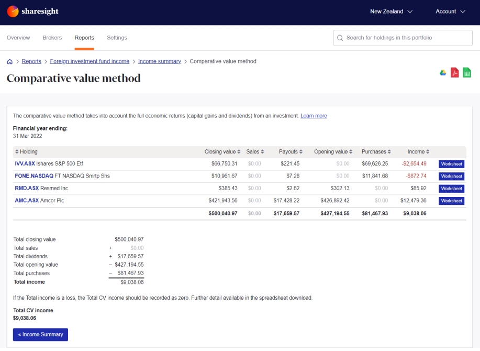Open the home breadcrumb icon
This screenshot has height=351, width=480.
pyautogui.click(x=10, y=62)
